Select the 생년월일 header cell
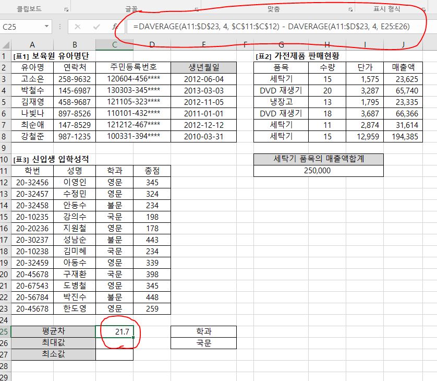Screen dimensions: 437x381 (203, 67)
